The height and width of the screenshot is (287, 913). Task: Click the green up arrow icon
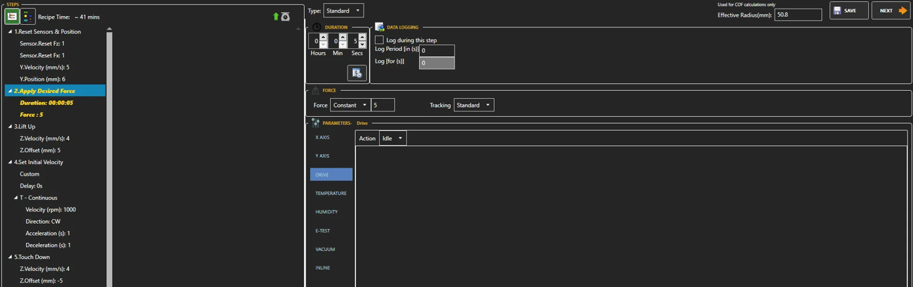coord(275,17)
